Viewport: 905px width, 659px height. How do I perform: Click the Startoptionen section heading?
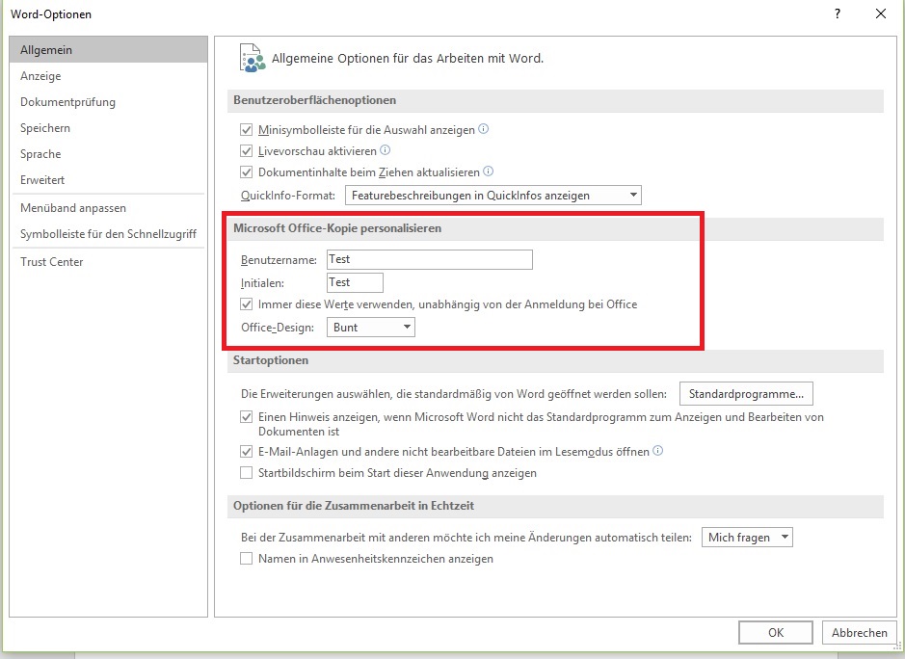click(x=271, y=360)
